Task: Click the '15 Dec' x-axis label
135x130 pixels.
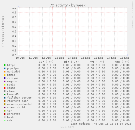Action: [86, 58]
